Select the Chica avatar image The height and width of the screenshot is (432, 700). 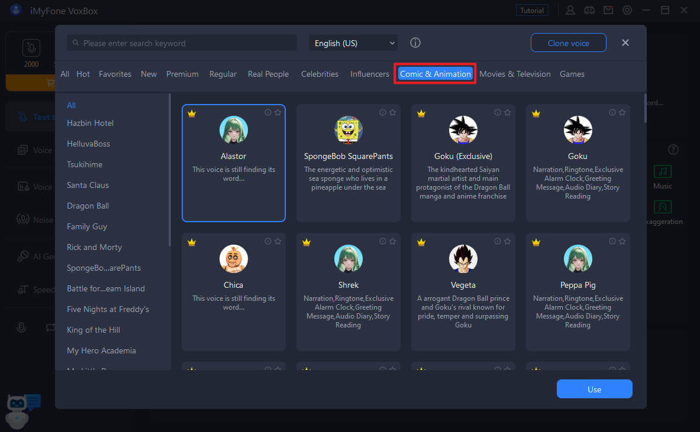click(234, 259)
